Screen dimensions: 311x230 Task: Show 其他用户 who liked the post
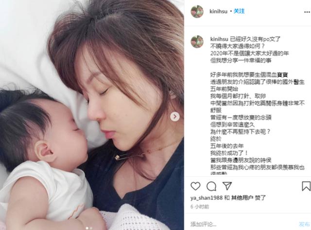tap(242, 198)
